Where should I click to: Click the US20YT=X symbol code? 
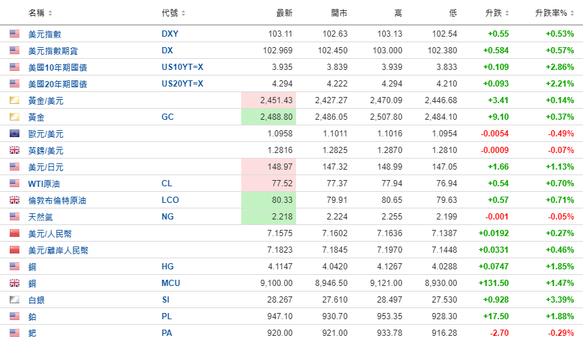click(182, 84)
